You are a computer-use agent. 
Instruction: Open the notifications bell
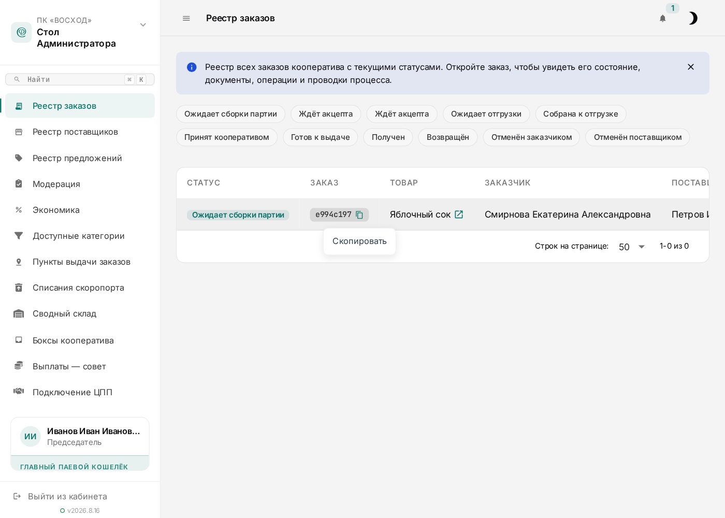coord(662,19)
